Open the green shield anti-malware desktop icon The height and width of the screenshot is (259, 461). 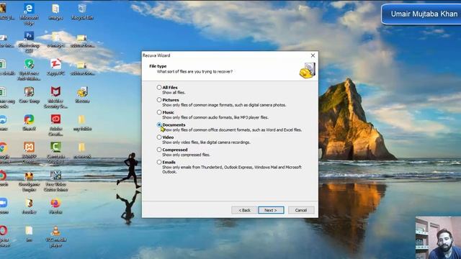[x=29, y=70]
